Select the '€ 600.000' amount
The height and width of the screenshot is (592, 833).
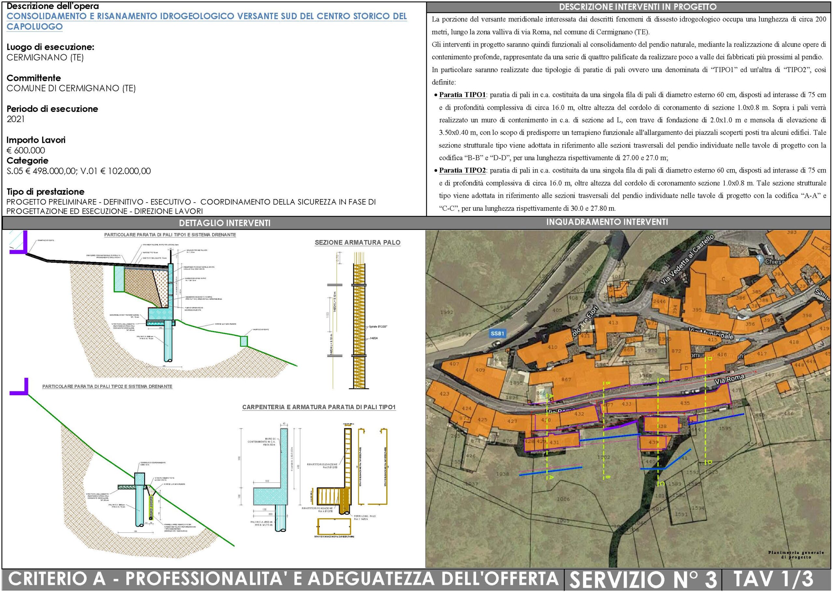(x=26, y=150)
